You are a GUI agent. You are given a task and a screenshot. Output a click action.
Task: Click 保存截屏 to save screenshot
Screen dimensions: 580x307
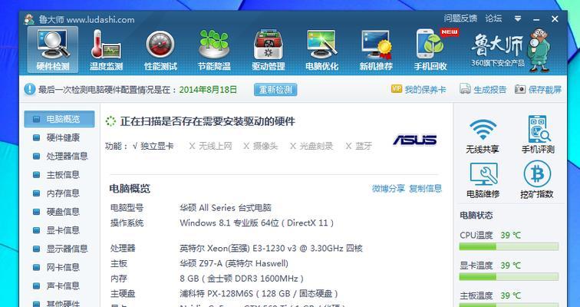point(539,90)
